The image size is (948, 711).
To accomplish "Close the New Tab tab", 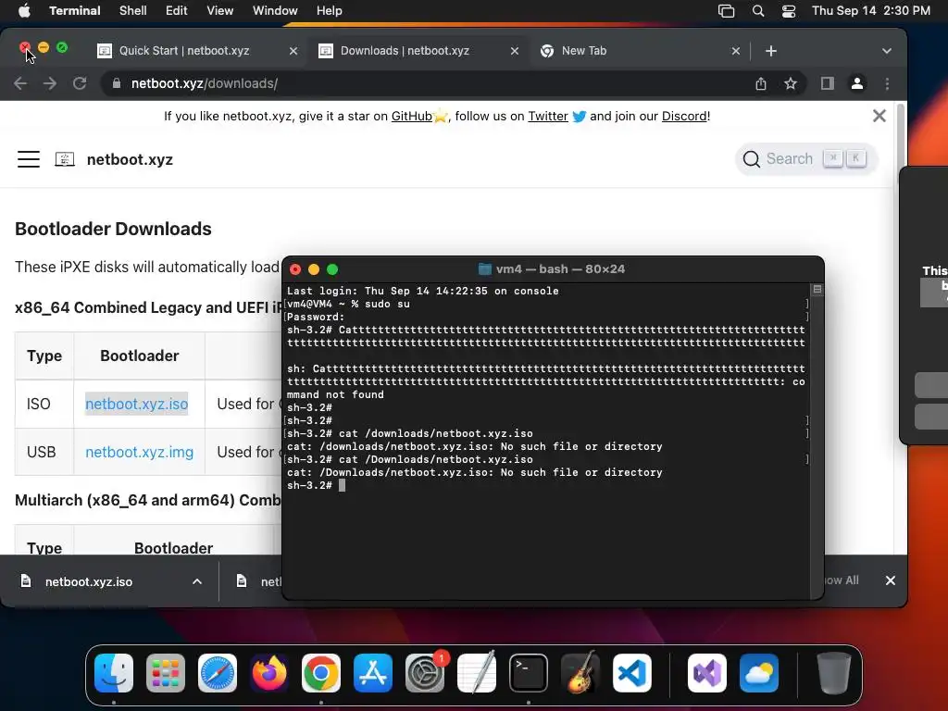I will click(x=736, y=51).
